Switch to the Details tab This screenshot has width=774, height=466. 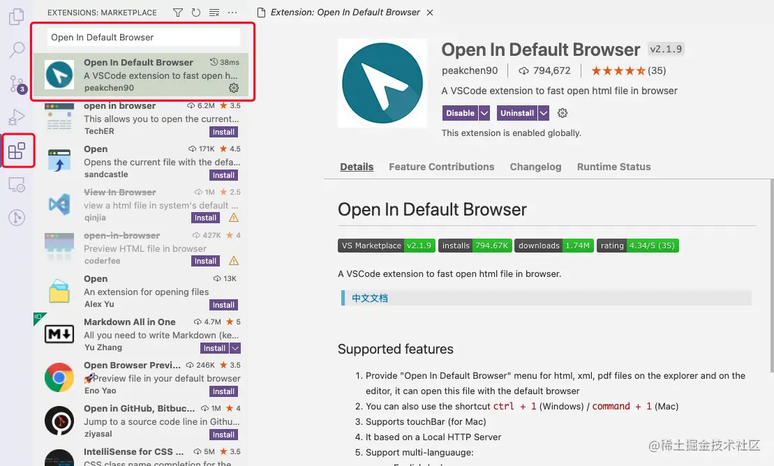357,167
